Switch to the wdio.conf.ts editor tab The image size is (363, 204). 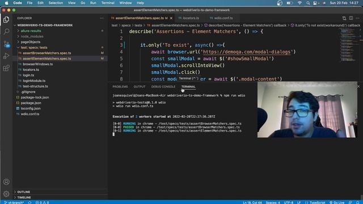tap(221, 18)
